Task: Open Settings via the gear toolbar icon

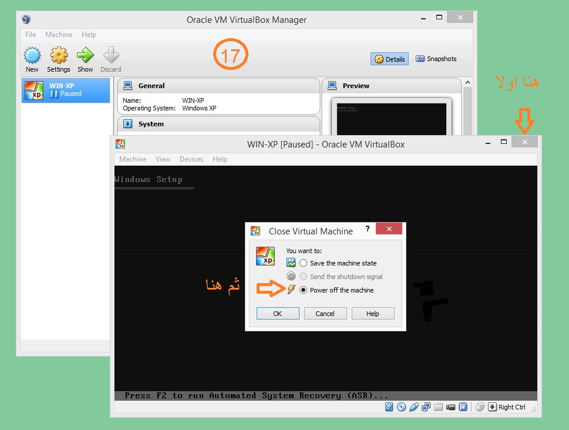Action: coord(59,60)
